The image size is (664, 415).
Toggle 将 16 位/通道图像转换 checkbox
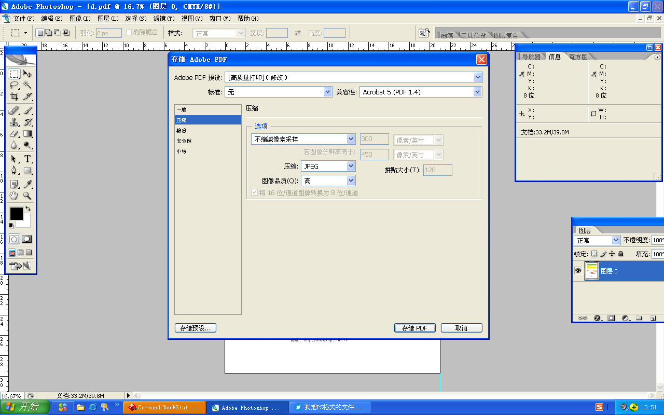[254, 192]
